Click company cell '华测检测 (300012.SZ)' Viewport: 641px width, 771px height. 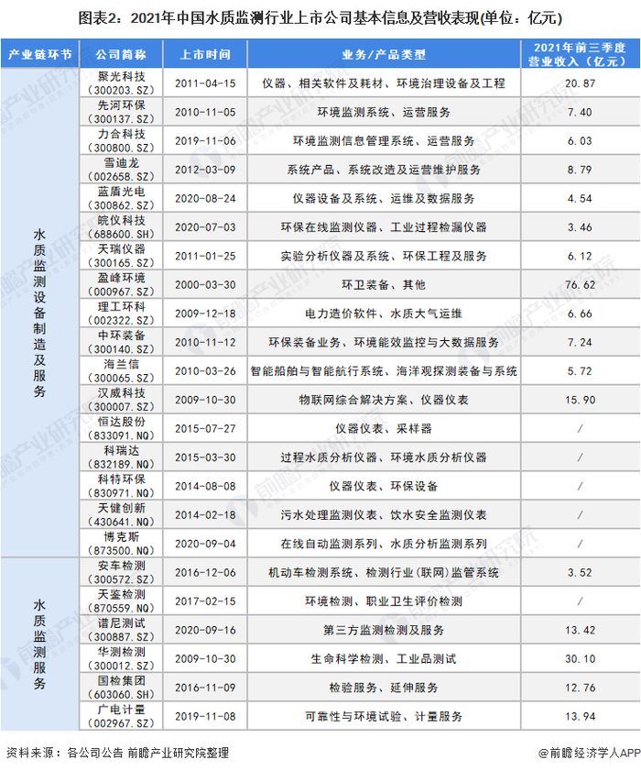click(121, 658)
